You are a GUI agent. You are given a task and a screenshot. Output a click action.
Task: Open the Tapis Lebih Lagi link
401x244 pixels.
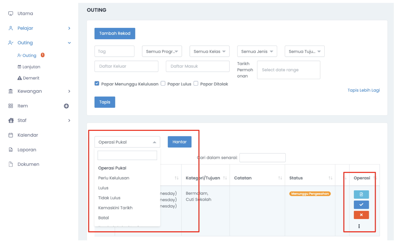click(x=364, y=90)
